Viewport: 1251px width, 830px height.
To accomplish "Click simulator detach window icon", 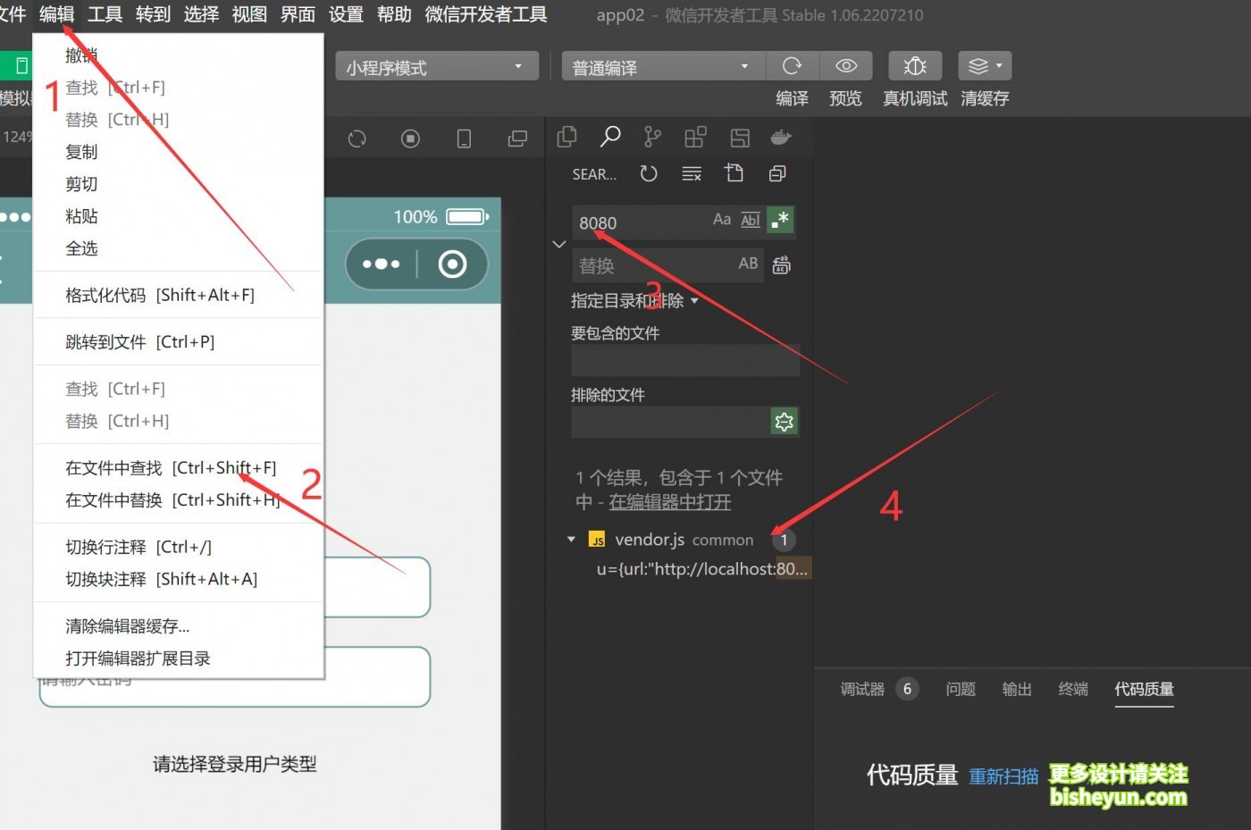I will [517, 138].
